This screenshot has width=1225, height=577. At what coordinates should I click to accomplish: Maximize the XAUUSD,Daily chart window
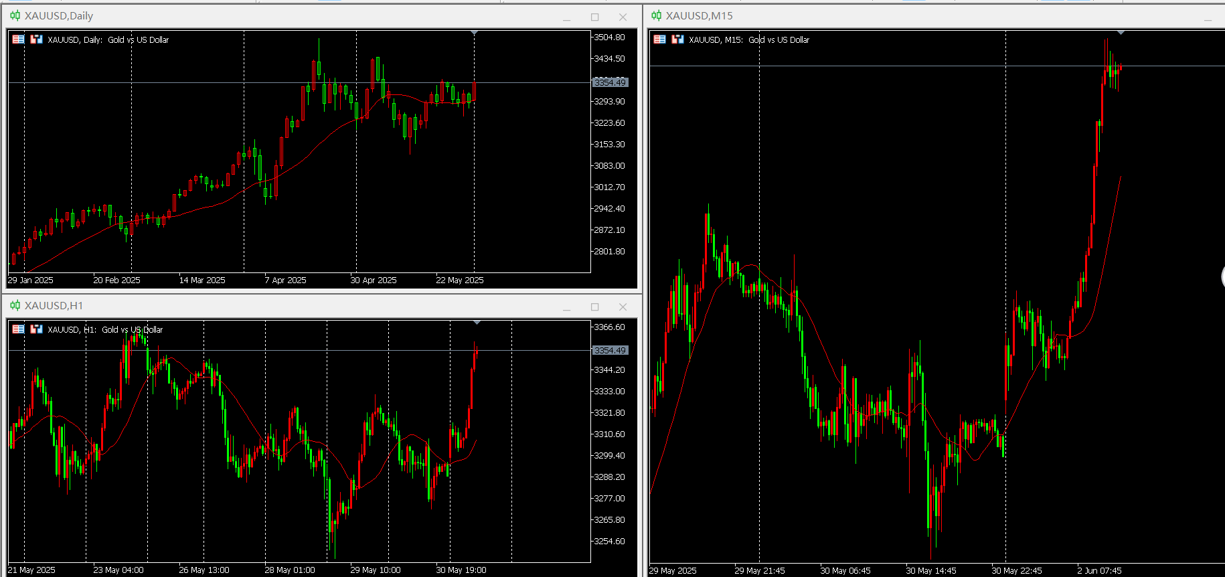click(594, 17)
